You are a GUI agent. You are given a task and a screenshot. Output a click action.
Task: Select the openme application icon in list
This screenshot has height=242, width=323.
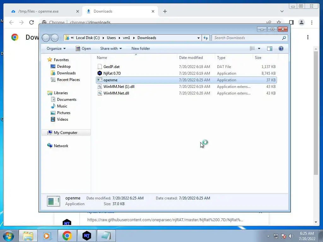pyautogui.click(x=100, y=80)
